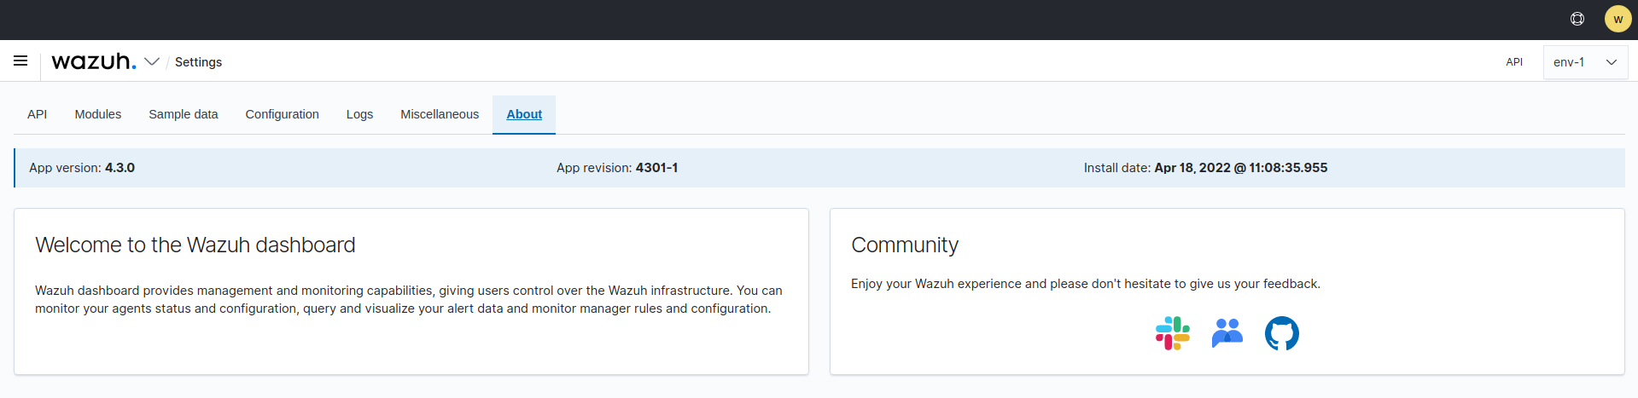Open the Miscellaneous tab
Viewport: 1638px width, 398px height.
(440, 114)
